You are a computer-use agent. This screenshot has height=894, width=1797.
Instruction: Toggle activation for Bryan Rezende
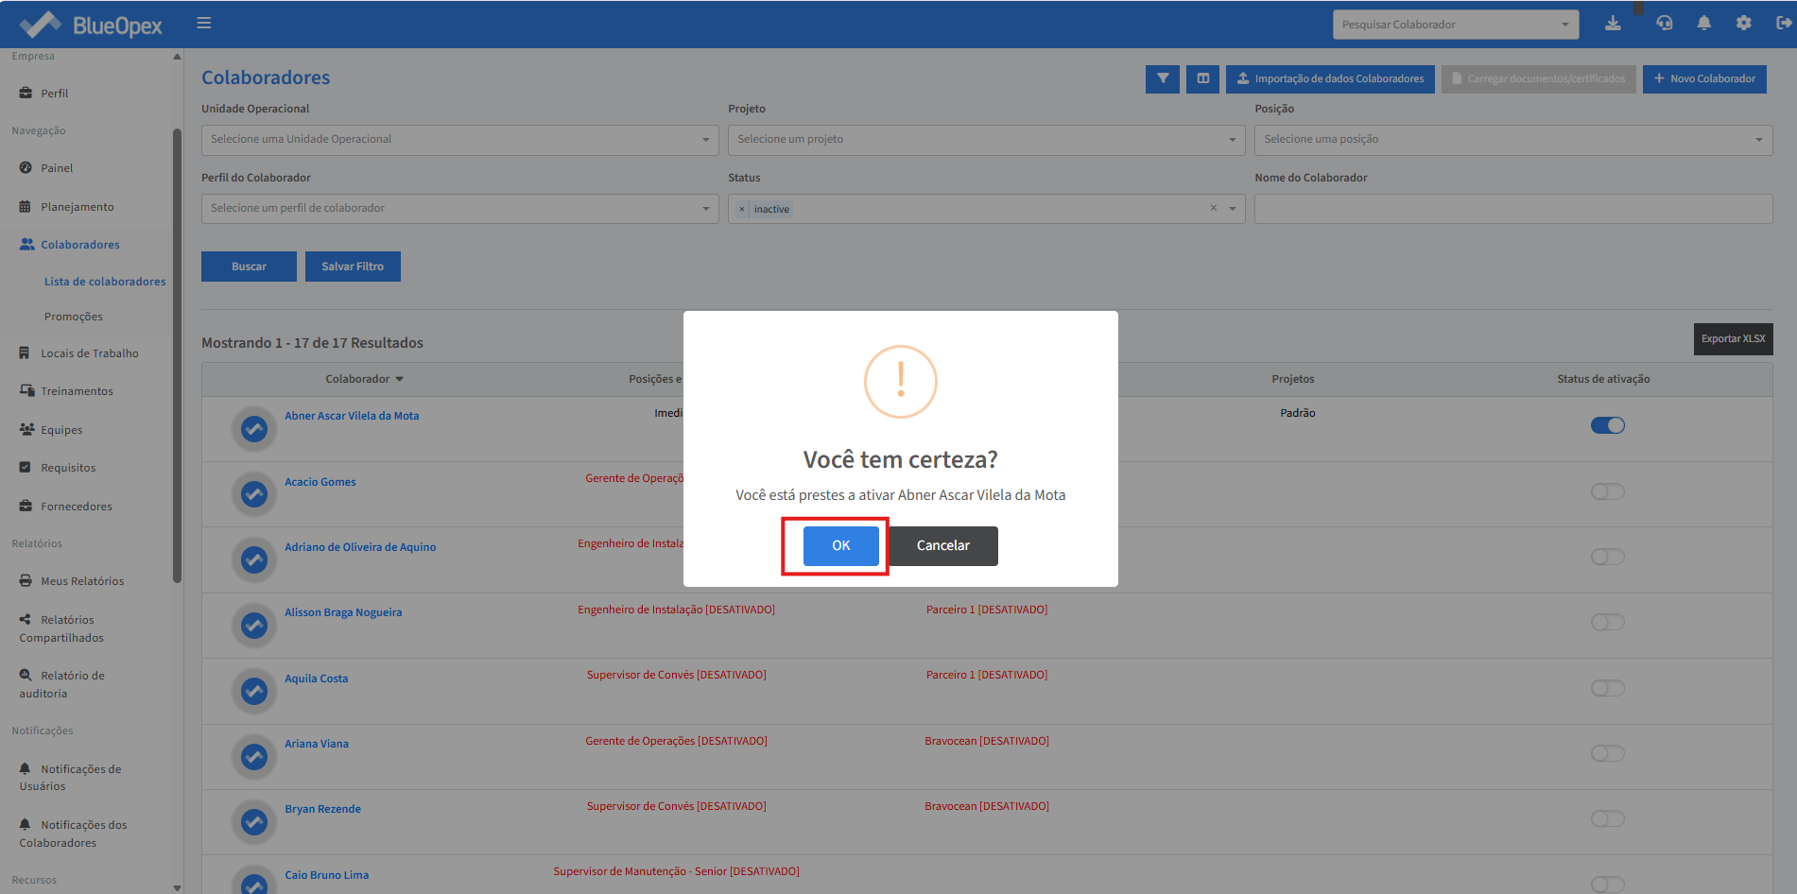point(1607,818)
